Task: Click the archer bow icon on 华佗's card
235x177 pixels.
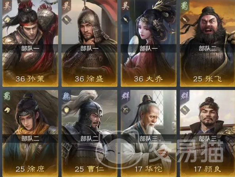Action: (126, 110)
